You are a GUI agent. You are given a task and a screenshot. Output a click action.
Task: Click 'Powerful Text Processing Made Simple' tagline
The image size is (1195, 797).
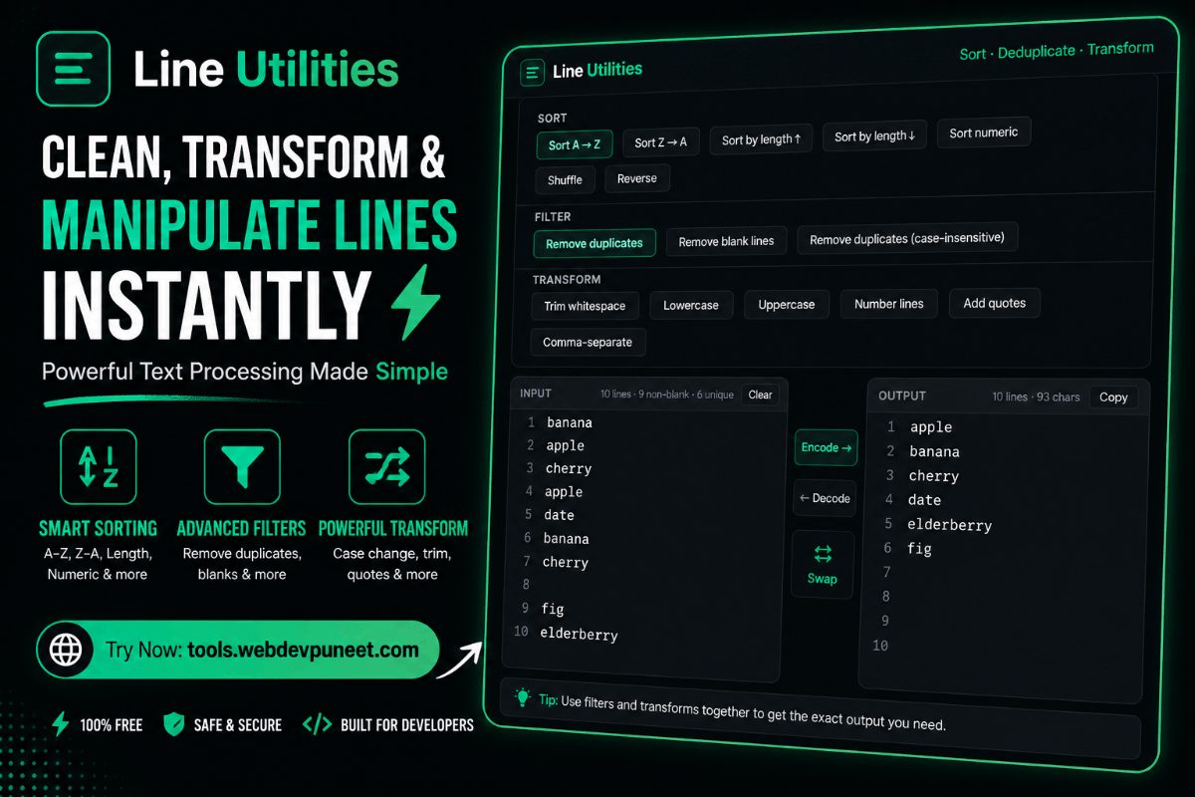(x=245, y=373)
